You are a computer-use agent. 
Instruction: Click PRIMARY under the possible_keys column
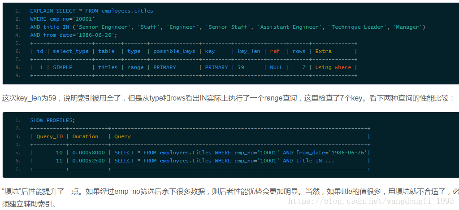pyautogui.click(x=165, y=67)
